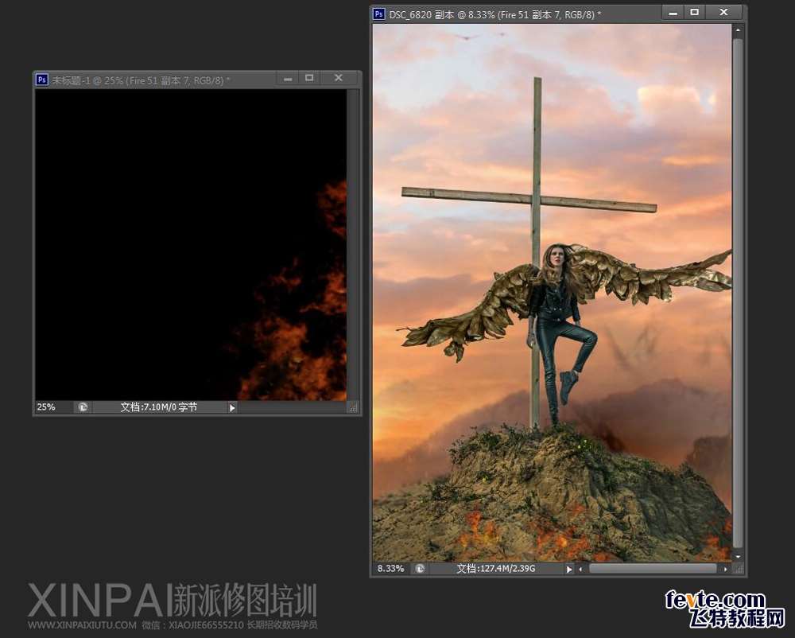Click the Ps icon of the DSC_6820 document window
The height and width of the screenshot is (638, 795).
378,14
